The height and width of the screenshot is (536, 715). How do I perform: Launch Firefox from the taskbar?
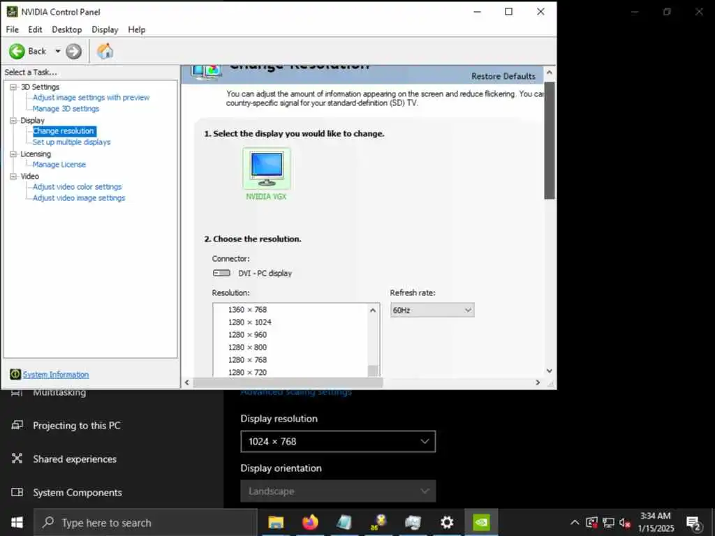(x=310, y=522)
